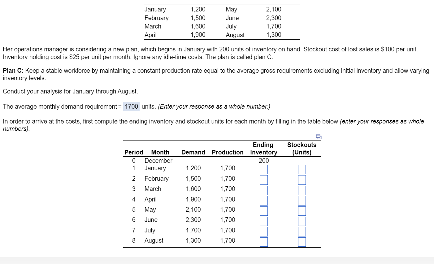The width and height of the screenshot is (434, 264).
Task: Select February's Stockouts field
Action: pos(302,180)
